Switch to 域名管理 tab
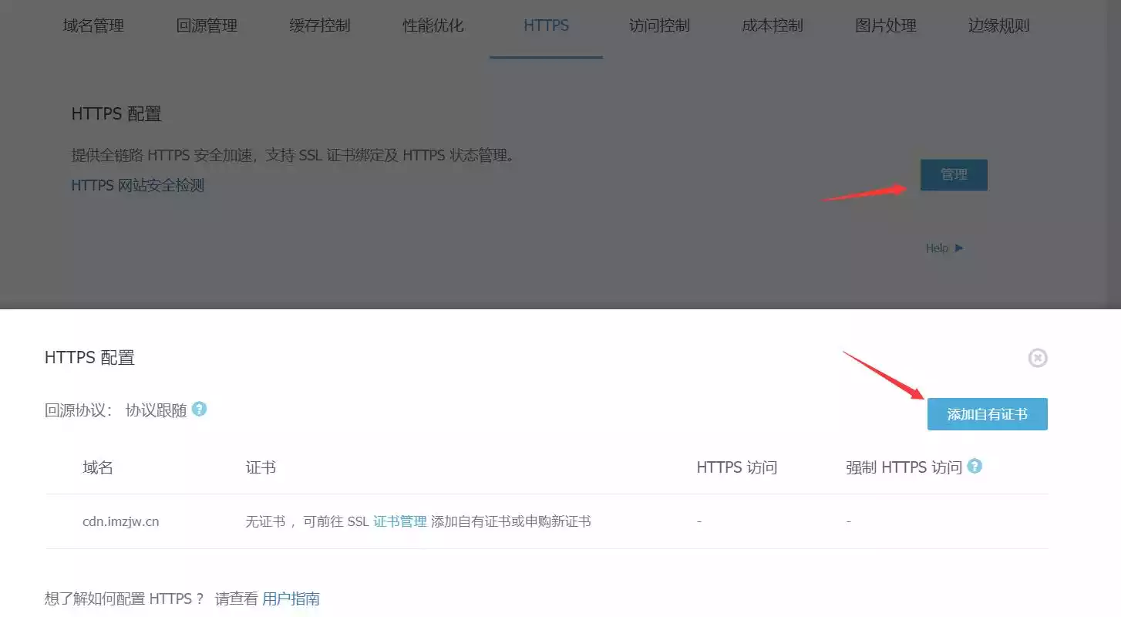 tap(93, 26)
